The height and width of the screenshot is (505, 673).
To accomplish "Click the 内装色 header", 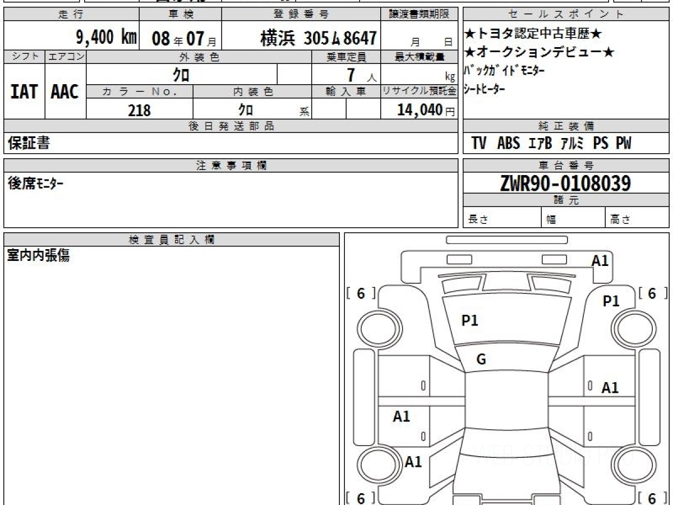I will pos(252,91).
